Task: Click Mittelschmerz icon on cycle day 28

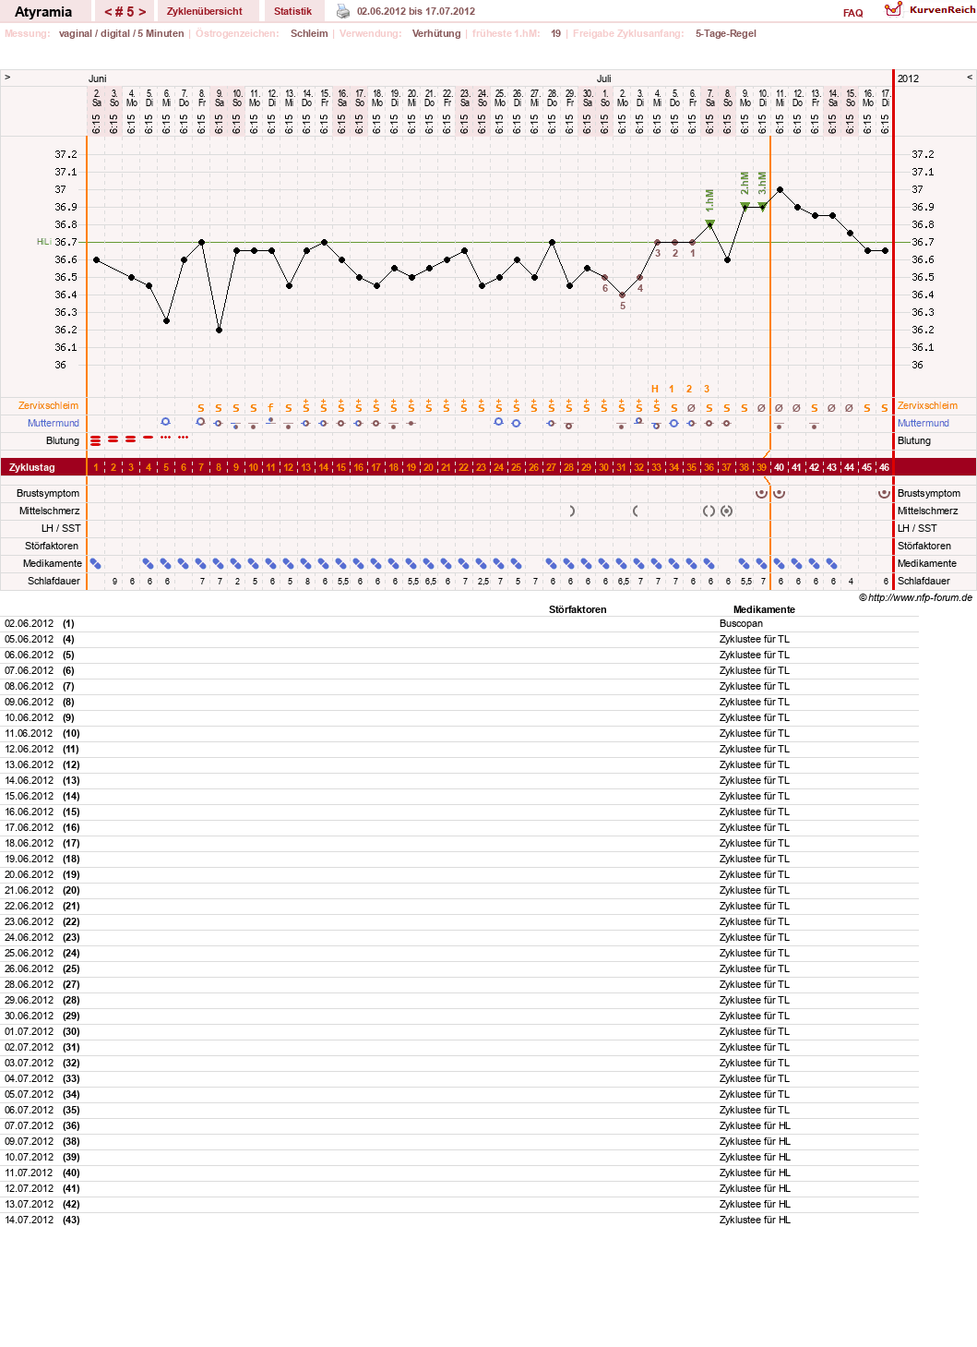Action: coord(573,511)
